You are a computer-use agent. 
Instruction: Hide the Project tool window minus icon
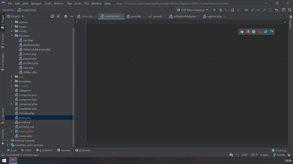(71, 16)
